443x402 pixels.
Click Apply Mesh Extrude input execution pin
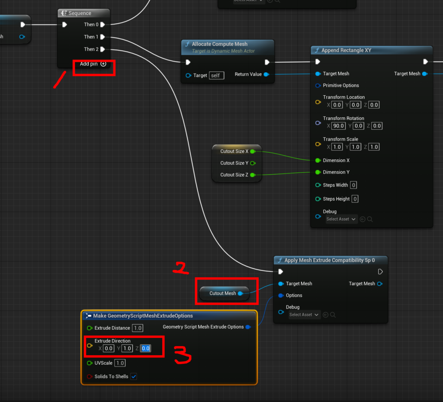coord(280,272)
